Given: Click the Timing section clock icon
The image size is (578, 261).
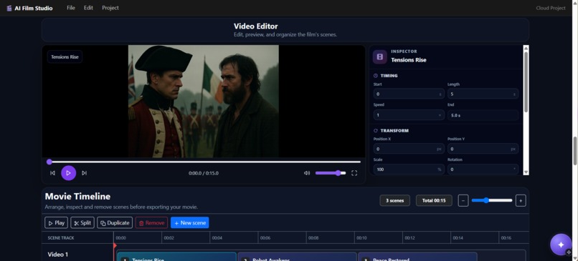Looking at the screenshot, I should pos(376,76).
